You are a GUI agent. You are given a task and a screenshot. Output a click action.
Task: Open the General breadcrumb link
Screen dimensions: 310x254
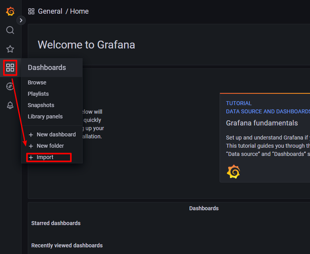[x=50, y=11]
